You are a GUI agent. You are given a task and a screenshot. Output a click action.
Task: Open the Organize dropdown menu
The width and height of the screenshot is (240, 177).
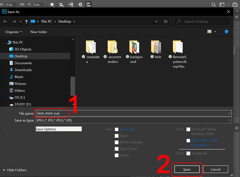point(14,32)
